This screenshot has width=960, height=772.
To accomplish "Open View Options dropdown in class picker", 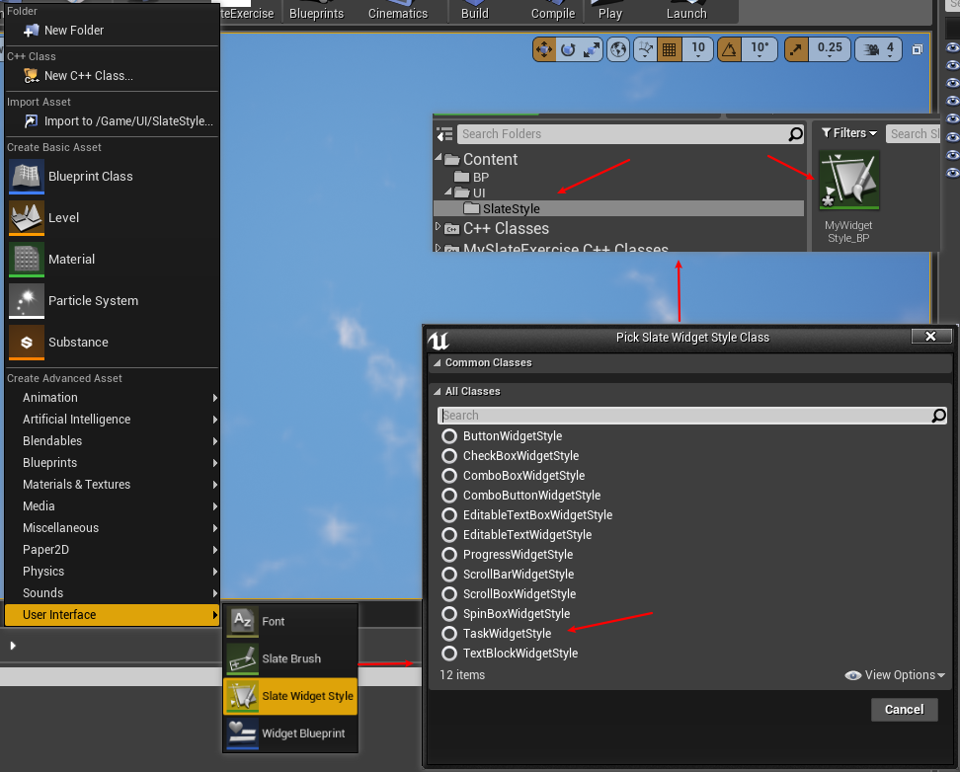I will pos(895,675).
